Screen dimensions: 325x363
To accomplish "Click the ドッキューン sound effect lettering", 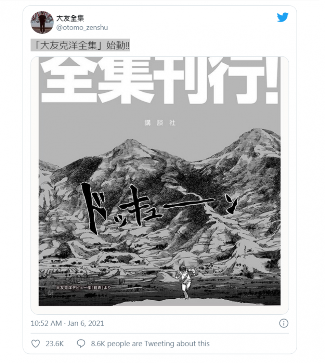I will [160, 208].
